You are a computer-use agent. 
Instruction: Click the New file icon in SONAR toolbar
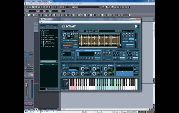27,7
